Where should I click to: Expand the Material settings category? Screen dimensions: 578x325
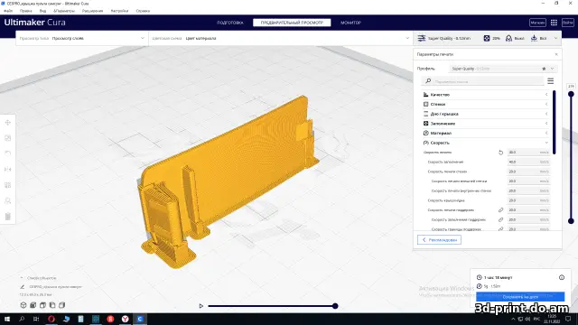click(486, 133)
